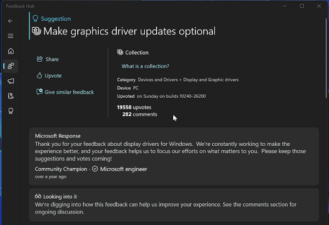The height and width of the screenshot is (225, 329).
Task: Open the Feedback section in the sidebar
Action: (x=11, y=66)
